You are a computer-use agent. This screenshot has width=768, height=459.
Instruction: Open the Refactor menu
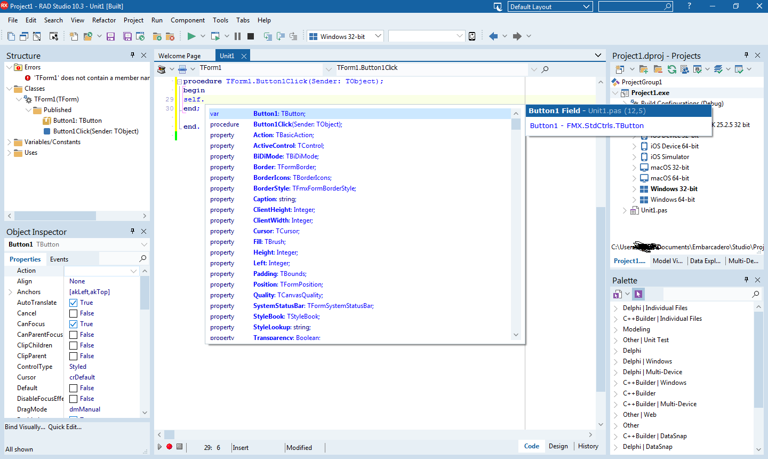[x=104, y=20]
